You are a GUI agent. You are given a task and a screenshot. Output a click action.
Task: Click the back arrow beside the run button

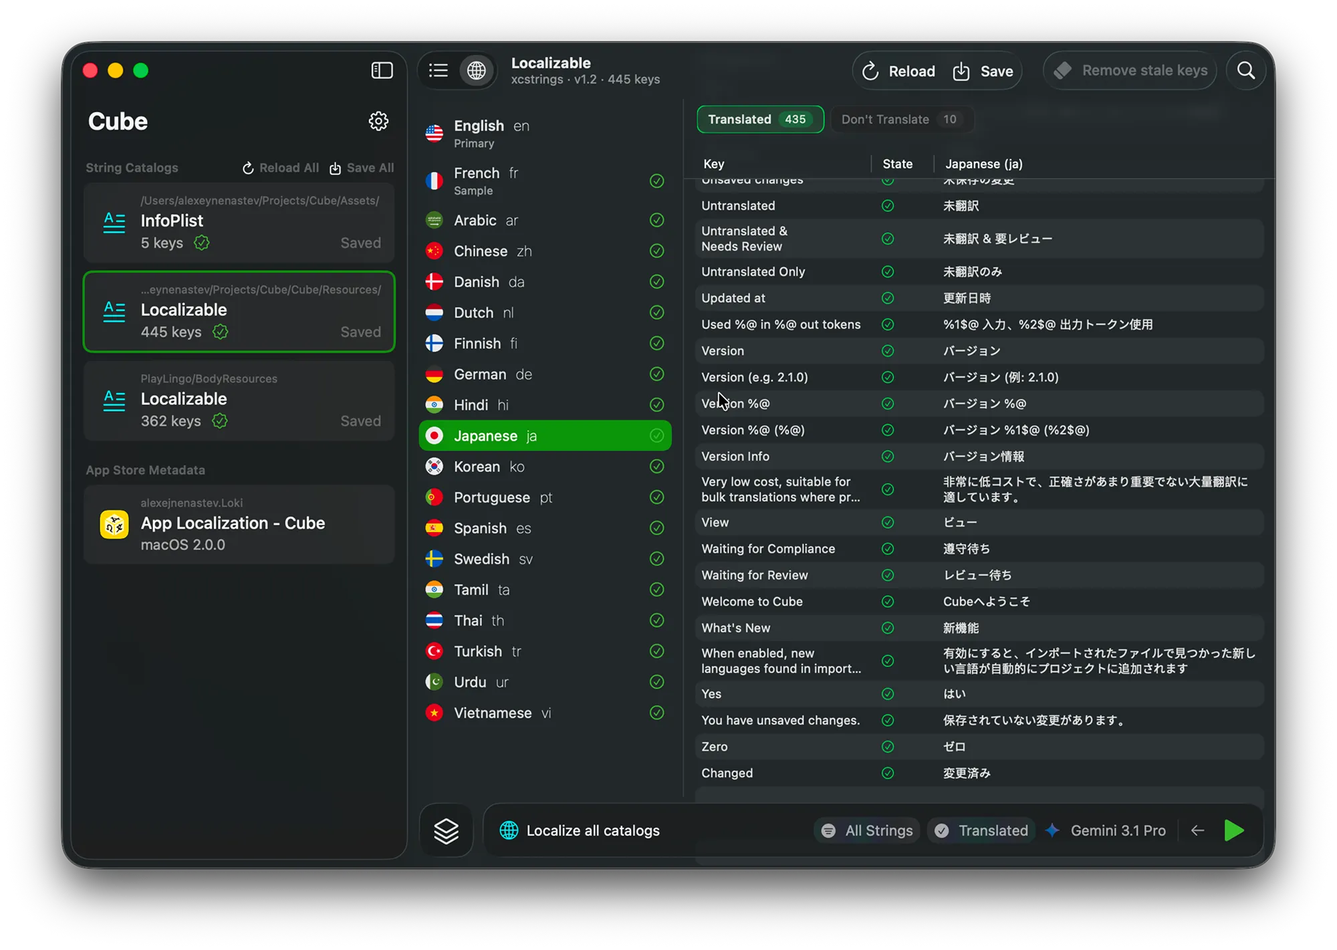point(1197,830)
